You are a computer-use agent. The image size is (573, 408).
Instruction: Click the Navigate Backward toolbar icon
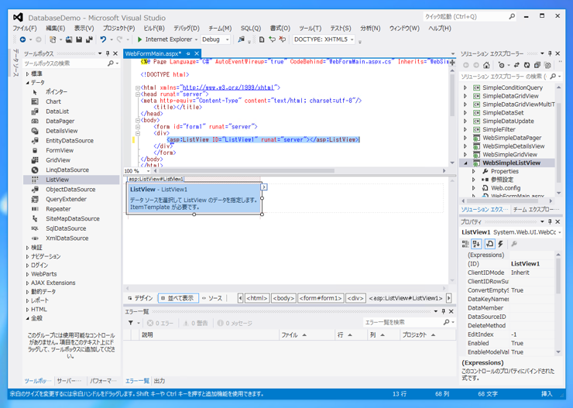(x=22, y=39)
